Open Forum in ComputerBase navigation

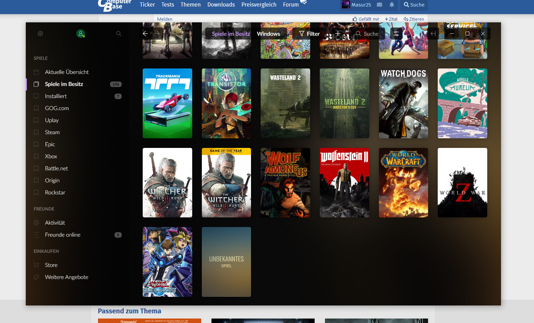(x=291, y=4)
